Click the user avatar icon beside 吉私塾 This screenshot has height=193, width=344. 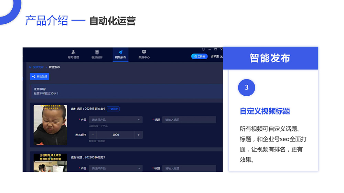[x=221, y=56]
